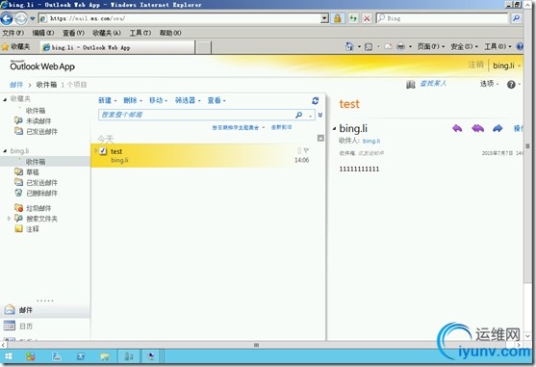Click the Windows Start button
Screen dimensions: 536x367
[x=9, y=356]
